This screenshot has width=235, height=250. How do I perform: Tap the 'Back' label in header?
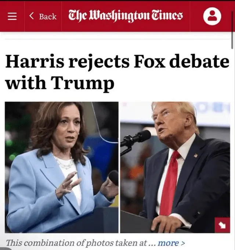(48, 17)
